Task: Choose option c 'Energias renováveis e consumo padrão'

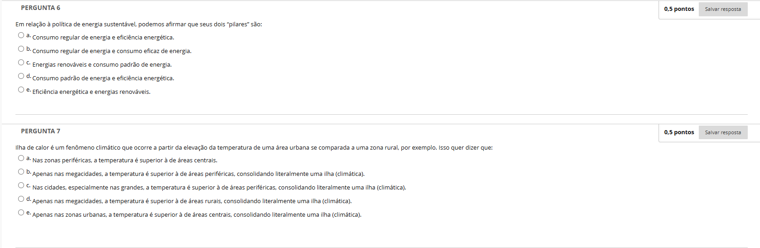Action: (21, 63)
